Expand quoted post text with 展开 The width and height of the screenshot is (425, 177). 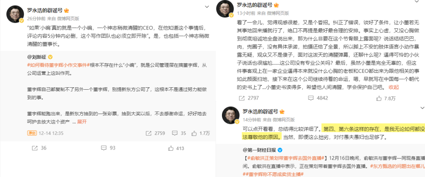click(82, 122)
